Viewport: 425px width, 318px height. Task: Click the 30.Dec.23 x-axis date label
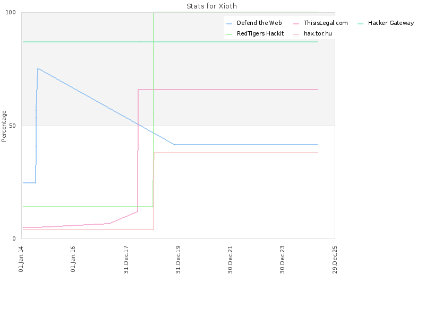[x=283, y=260]
